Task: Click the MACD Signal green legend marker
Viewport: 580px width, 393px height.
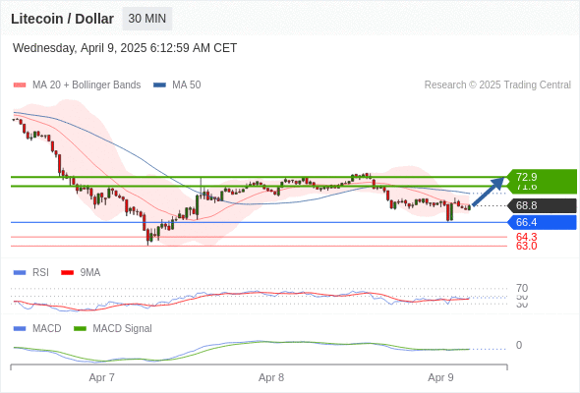Action: (80, 329)
